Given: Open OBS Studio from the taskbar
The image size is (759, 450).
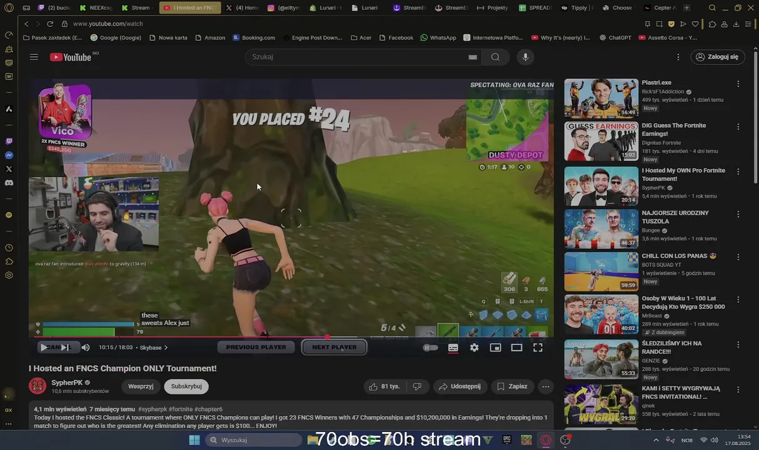Looking at the screenshot, I should point(566,440).
